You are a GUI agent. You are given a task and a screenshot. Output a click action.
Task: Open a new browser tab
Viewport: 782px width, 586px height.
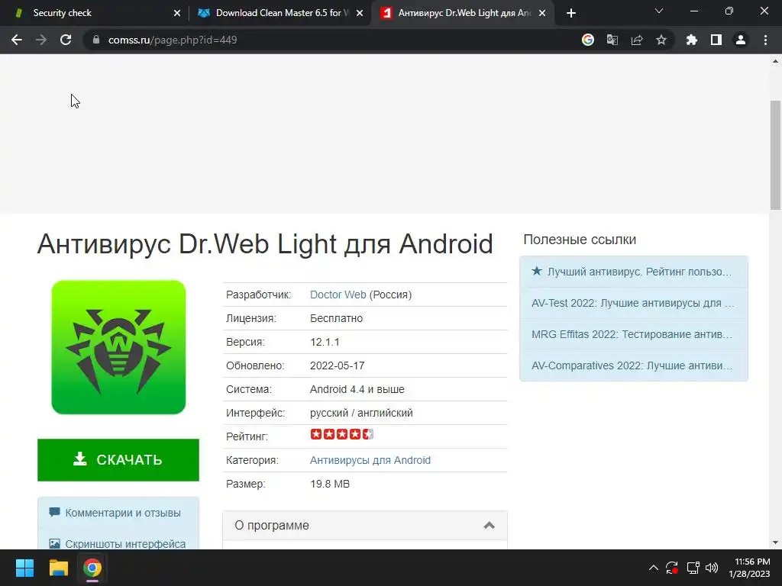coord(571,13)
